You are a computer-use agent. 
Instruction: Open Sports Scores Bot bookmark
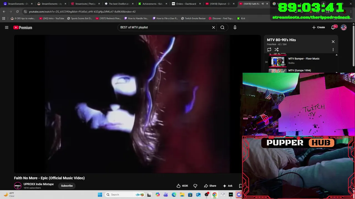coord(80,19)
